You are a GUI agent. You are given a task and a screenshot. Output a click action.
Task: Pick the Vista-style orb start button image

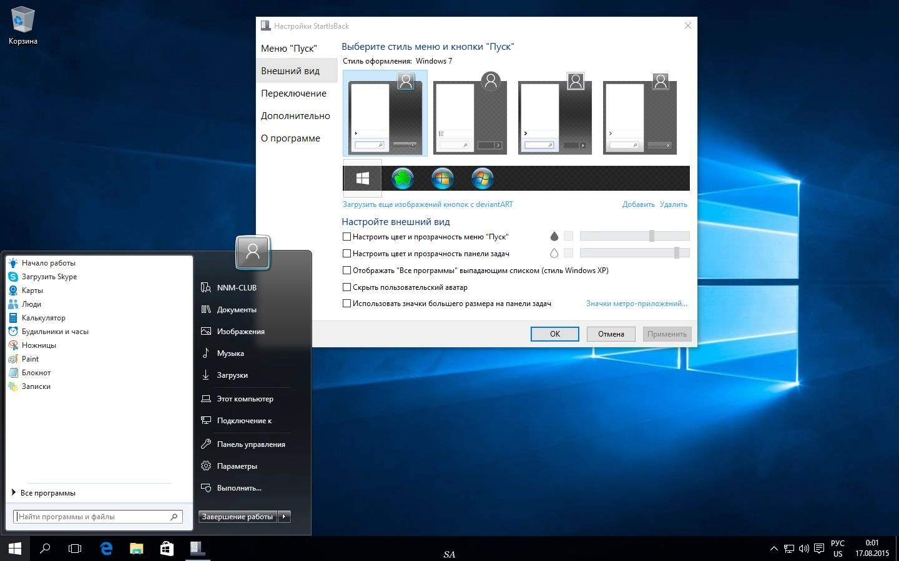pos(482,179)
